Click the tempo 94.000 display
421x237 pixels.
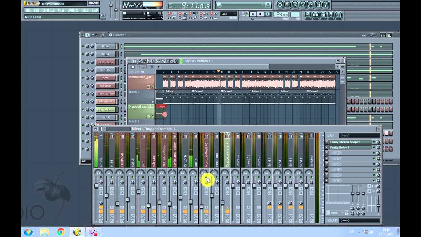coord(282,14)
